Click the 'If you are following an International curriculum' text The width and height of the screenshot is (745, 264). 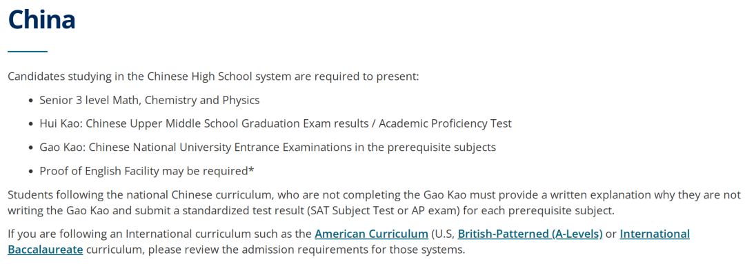click(159, 234)
